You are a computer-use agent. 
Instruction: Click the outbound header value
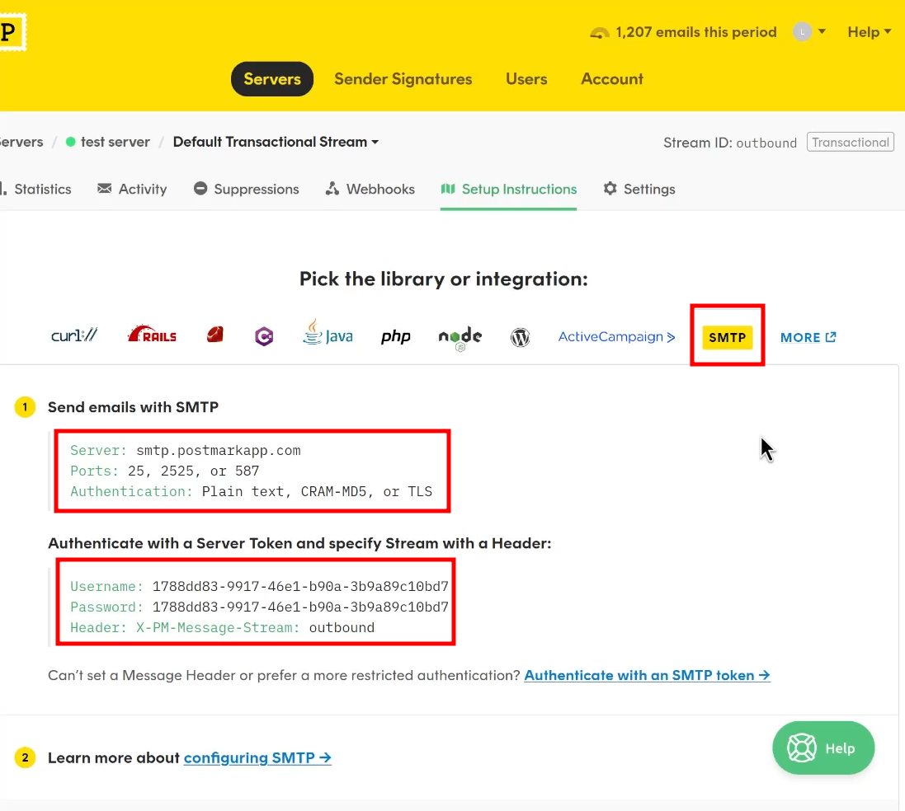(342, 627)
